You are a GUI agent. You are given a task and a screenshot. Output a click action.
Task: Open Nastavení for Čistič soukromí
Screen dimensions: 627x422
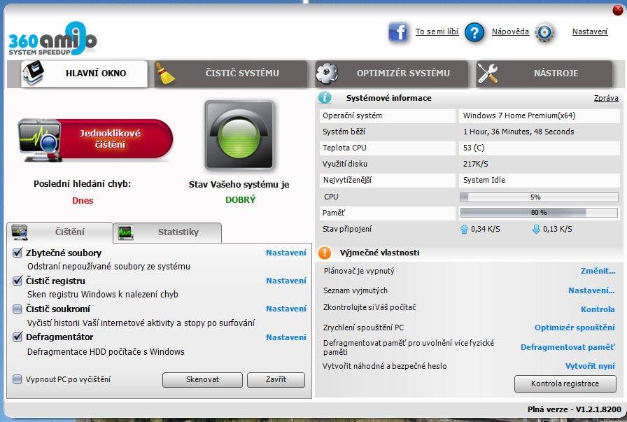pyautogui.click(x=286, y=309)
